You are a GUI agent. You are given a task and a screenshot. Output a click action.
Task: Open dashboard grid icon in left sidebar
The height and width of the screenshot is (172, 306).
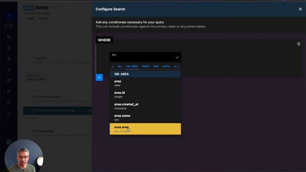9,37
